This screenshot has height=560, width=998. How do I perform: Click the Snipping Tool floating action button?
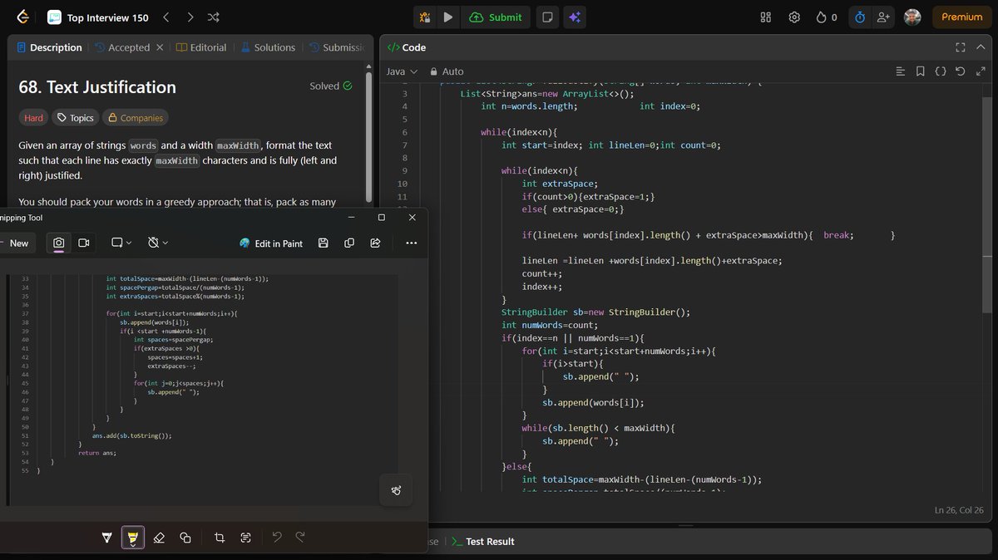coord(396,491)
